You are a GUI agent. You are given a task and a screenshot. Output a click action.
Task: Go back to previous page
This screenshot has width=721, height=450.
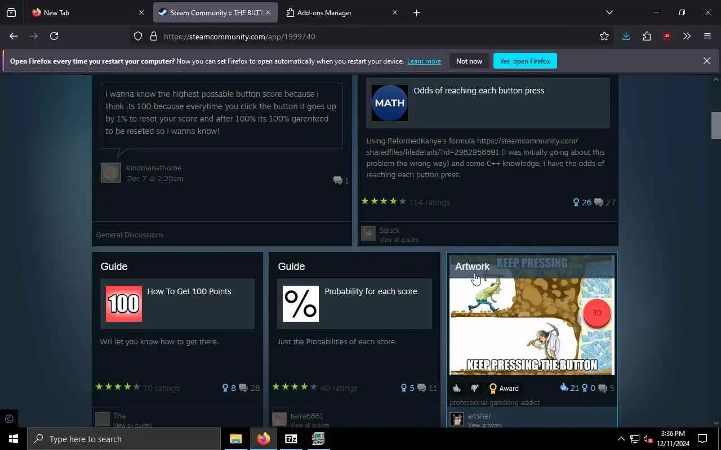(14, 36)
